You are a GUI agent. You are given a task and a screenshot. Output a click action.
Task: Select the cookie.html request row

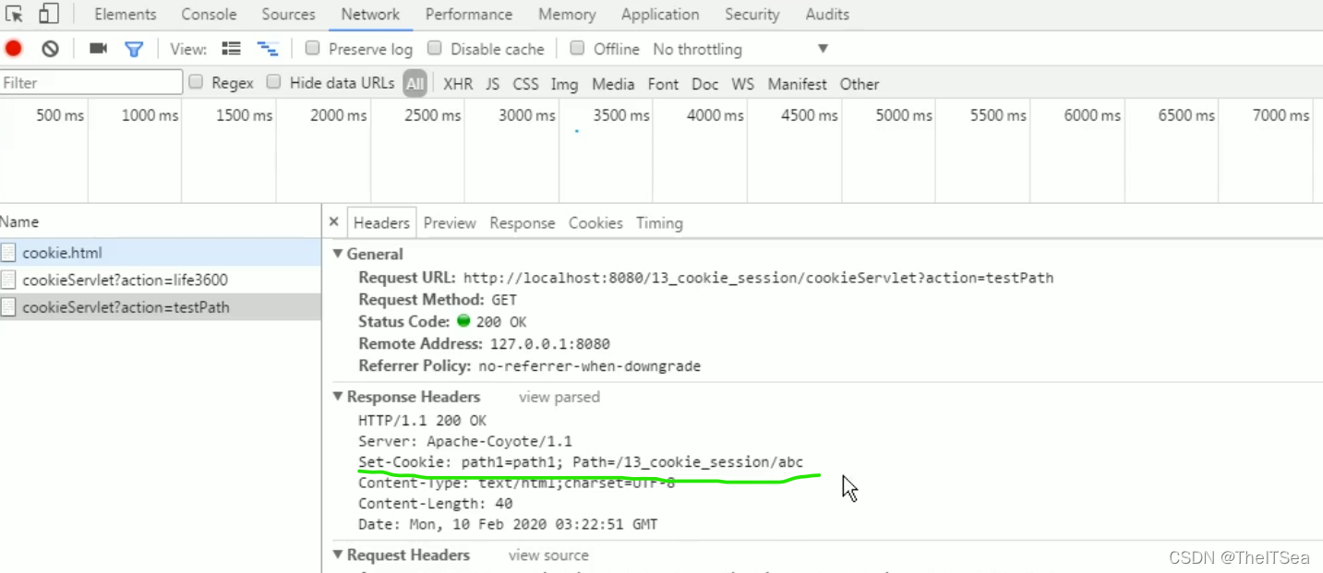click(161, 252)
